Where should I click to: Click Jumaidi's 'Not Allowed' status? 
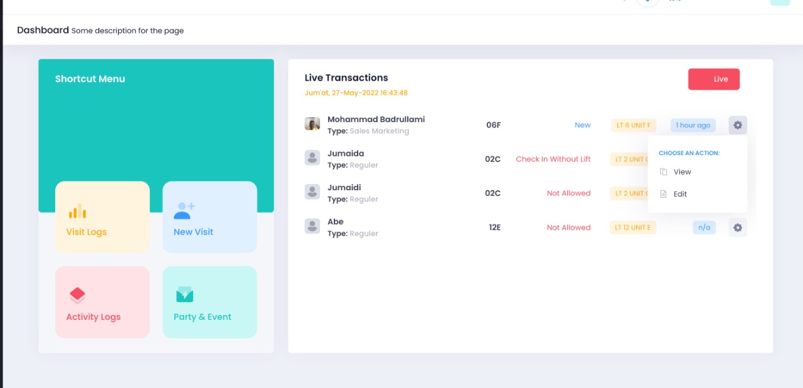coord(568,193)
